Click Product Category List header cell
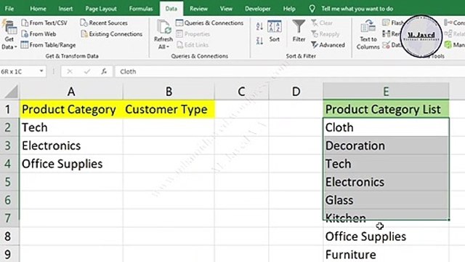The height and width of the screenshot is (262, 465). point(386,109)
